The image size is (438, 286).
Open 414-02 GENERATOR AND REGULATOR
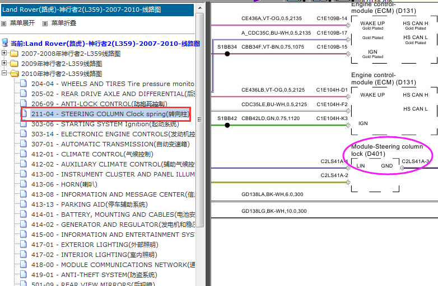tap(113, 225)
